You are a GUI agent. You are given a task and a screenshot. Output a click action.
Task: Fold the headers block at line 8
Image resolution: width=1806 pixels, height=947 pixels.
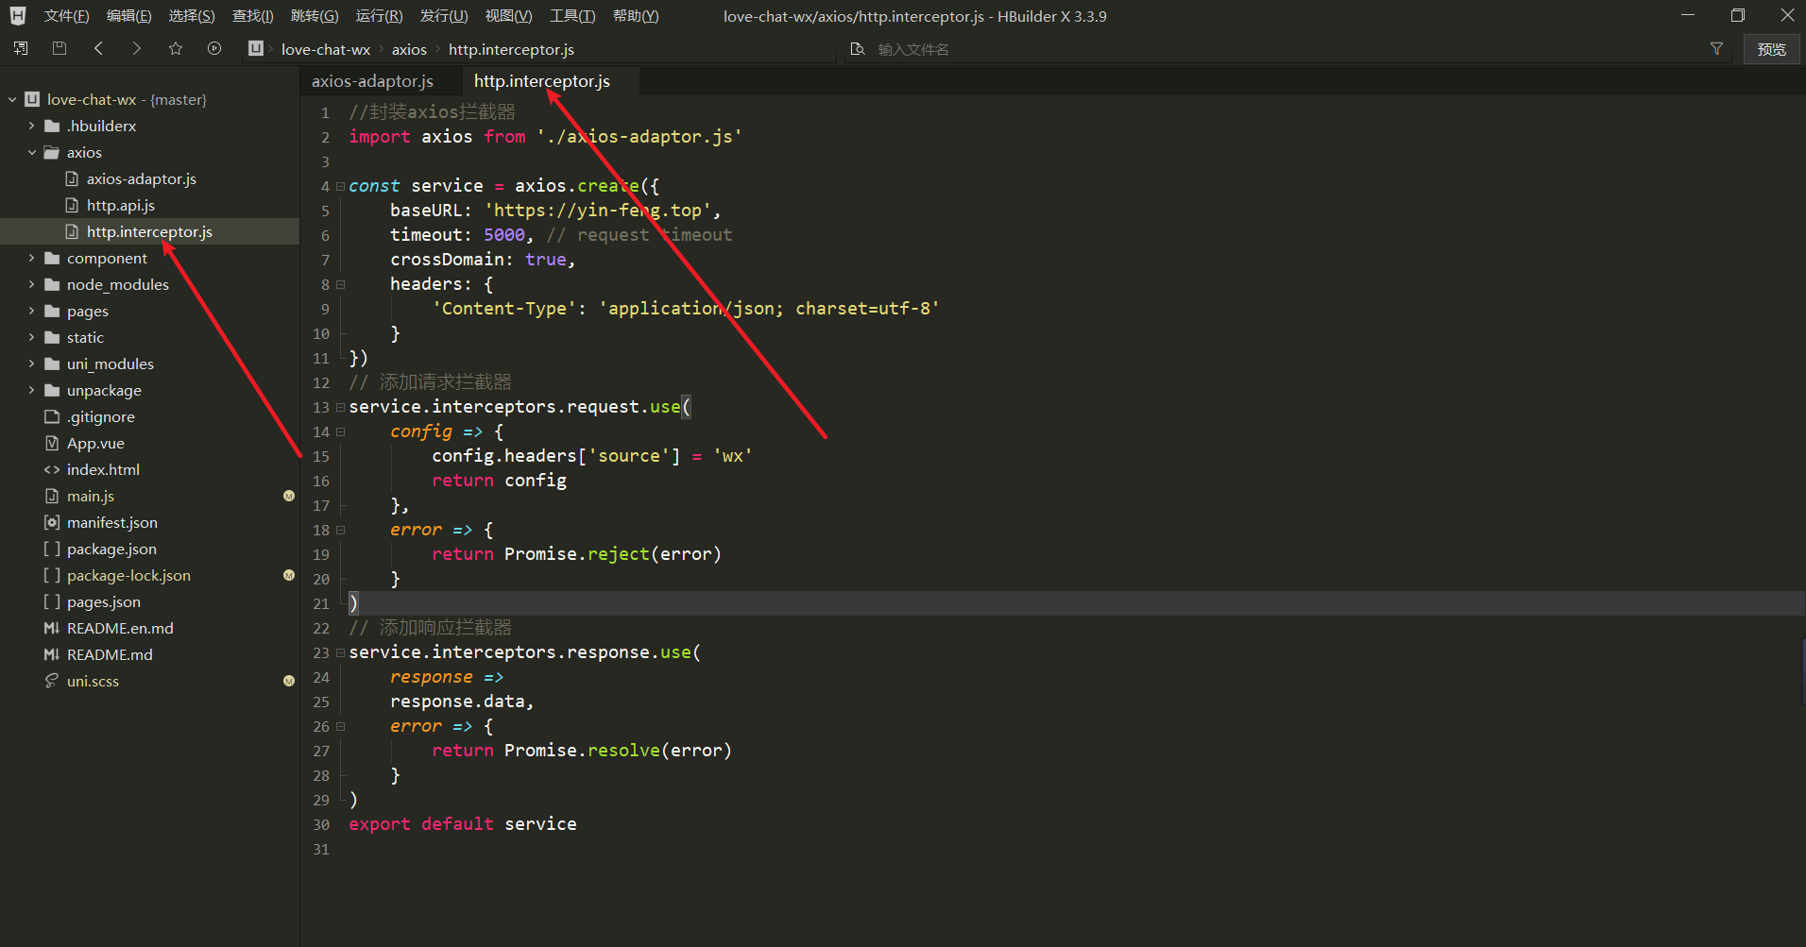[340, 284]
